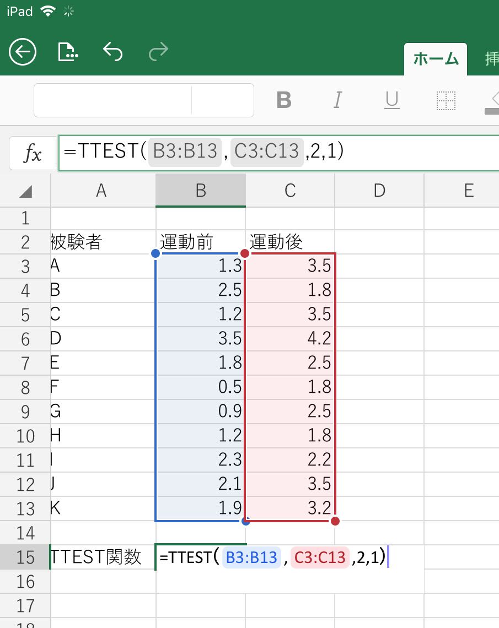Toggle italic formatting I icon
Viewport: 499px width, 628px height.
[338, 100]
